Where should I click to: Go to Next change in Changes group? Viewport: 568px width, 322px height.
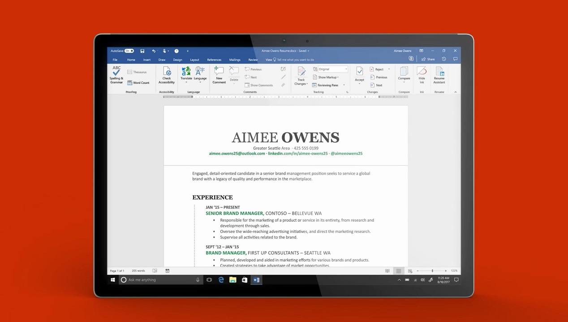click(376, 85)
